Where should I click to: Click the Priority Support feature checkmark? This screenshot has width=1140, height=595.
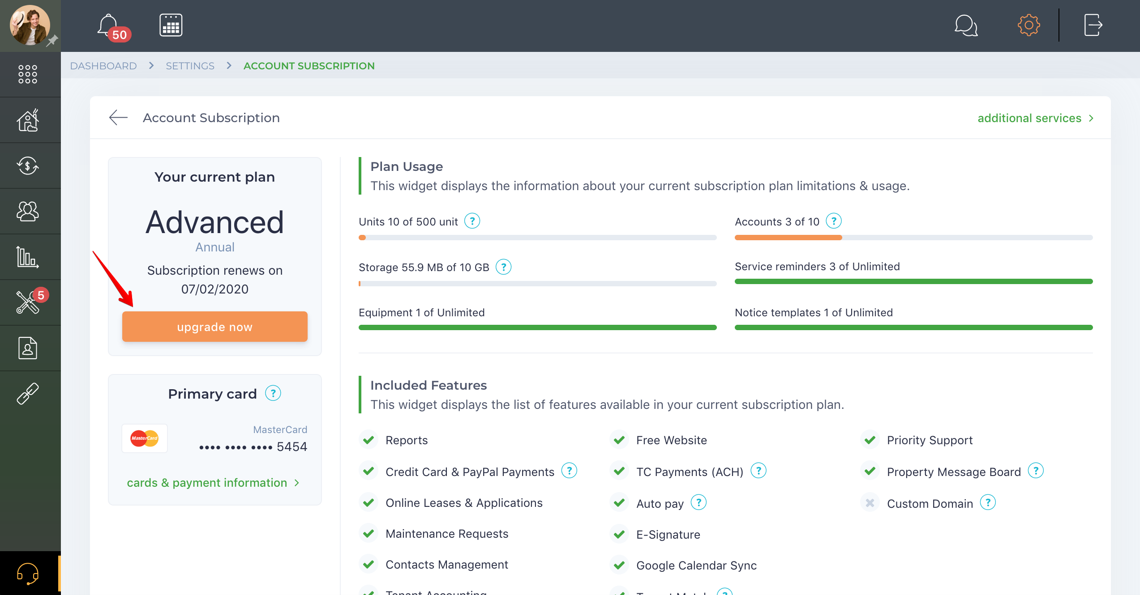tap(870, 440)
